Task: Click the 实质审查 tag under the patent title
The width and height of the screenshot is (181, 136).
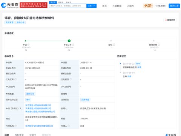Action: (x=9, y=22)
